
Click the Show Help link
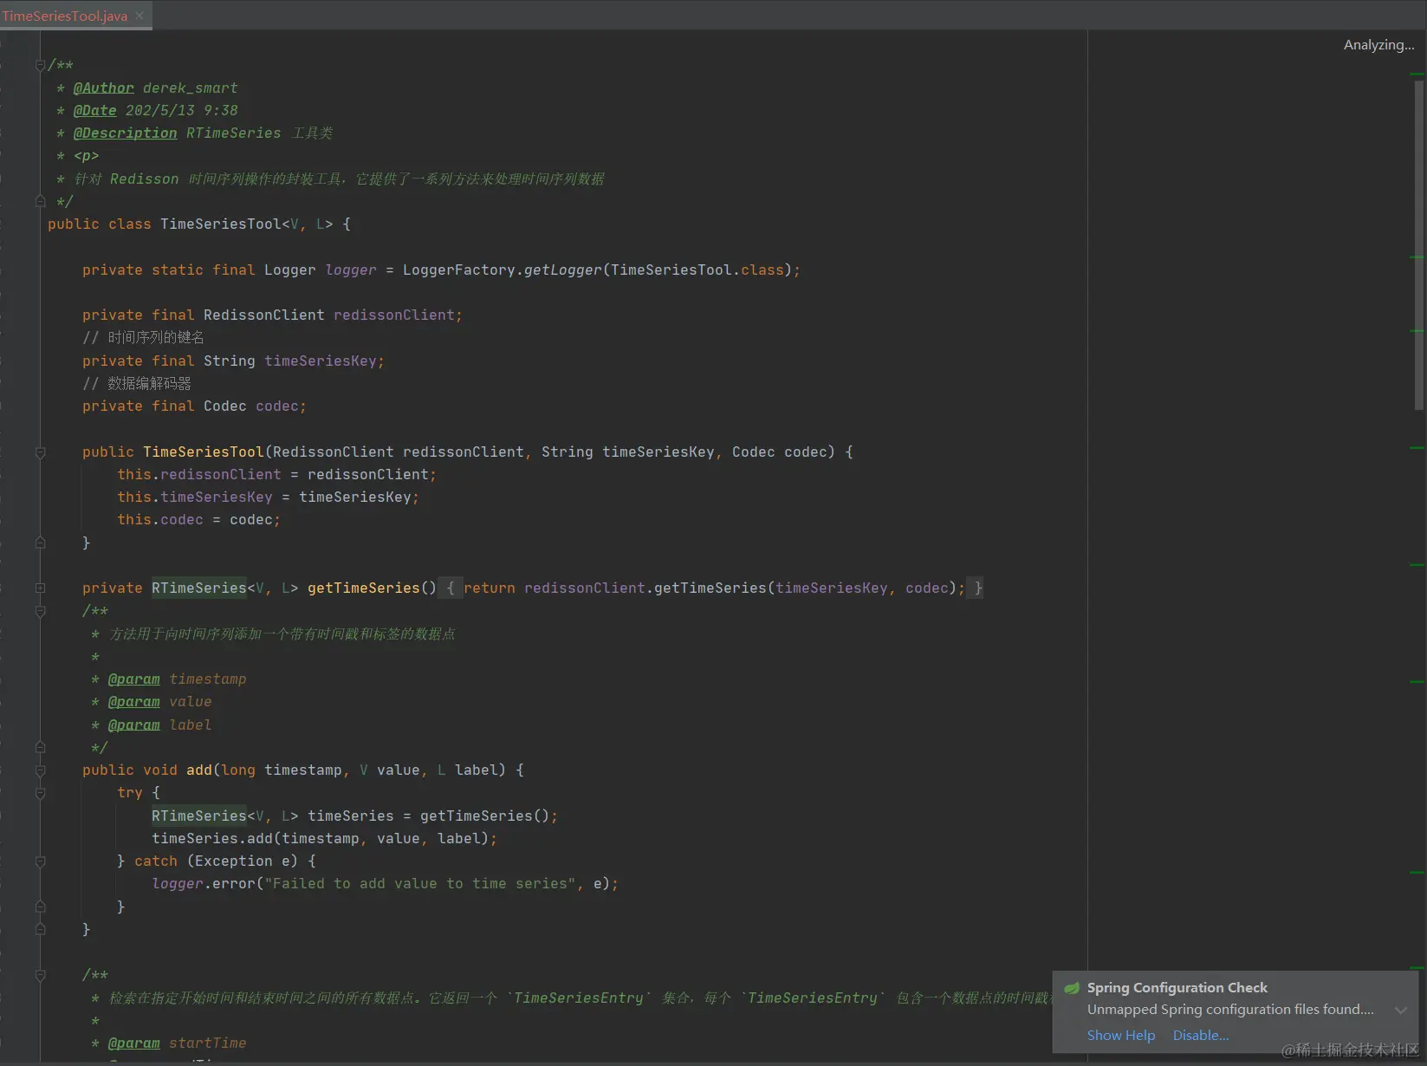1121,1036
